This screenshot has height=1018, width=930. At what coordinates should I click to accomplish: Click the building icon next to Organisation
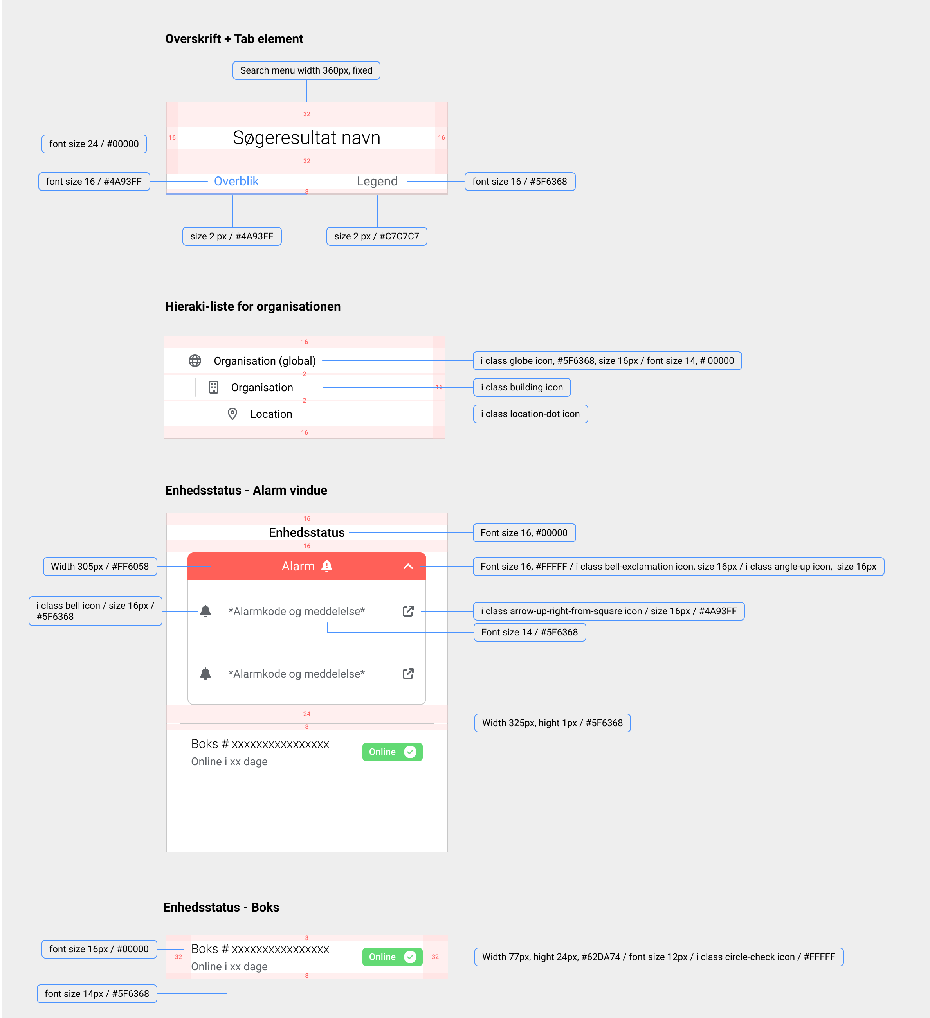click(x=214, y=387)
